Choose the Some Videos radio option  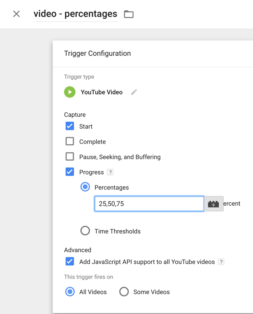[124, 291]
